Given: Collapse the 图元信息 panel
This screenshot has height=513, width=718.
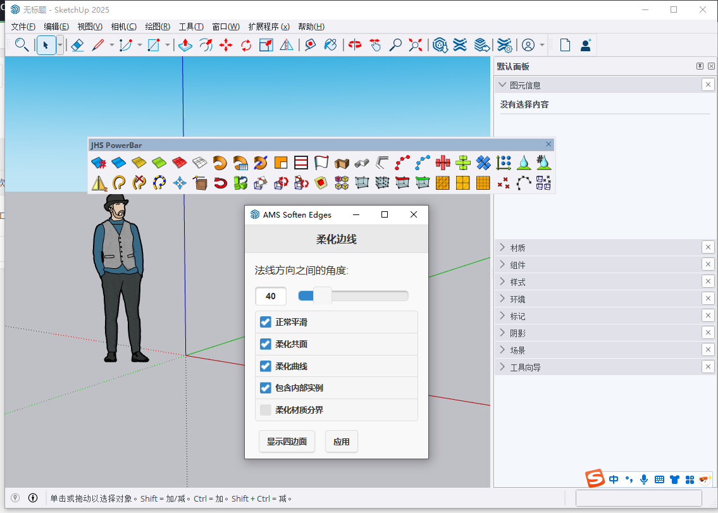Looking at the screenshot, I should click(502, 85).
